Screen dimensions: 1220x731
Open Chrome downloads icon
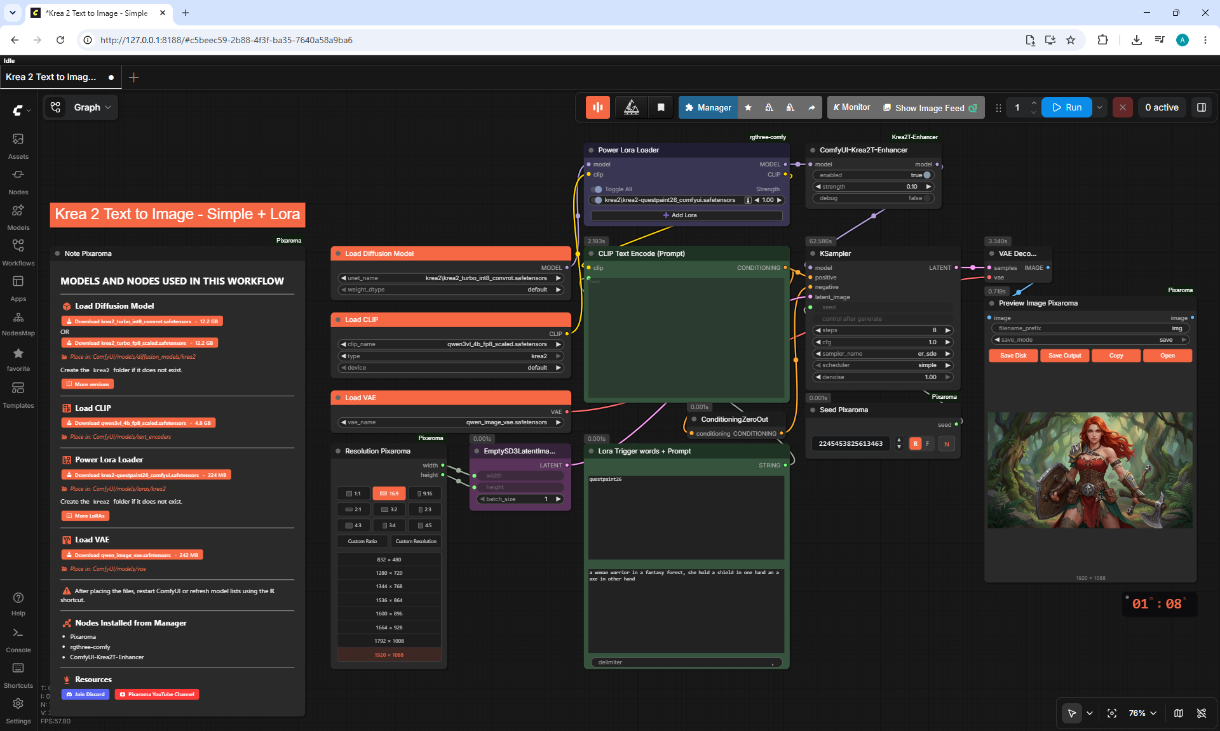tap(1137, 40)
